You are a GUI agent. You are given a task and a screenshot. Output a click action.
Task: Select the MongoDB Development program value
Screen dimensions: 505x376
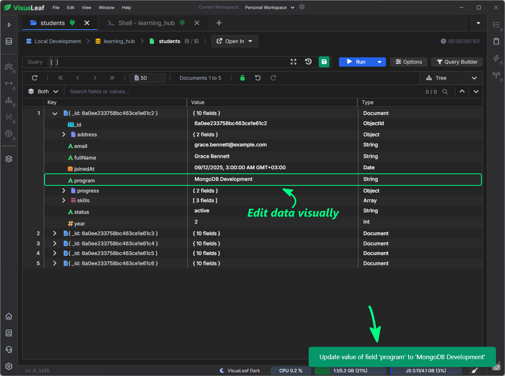223,179
